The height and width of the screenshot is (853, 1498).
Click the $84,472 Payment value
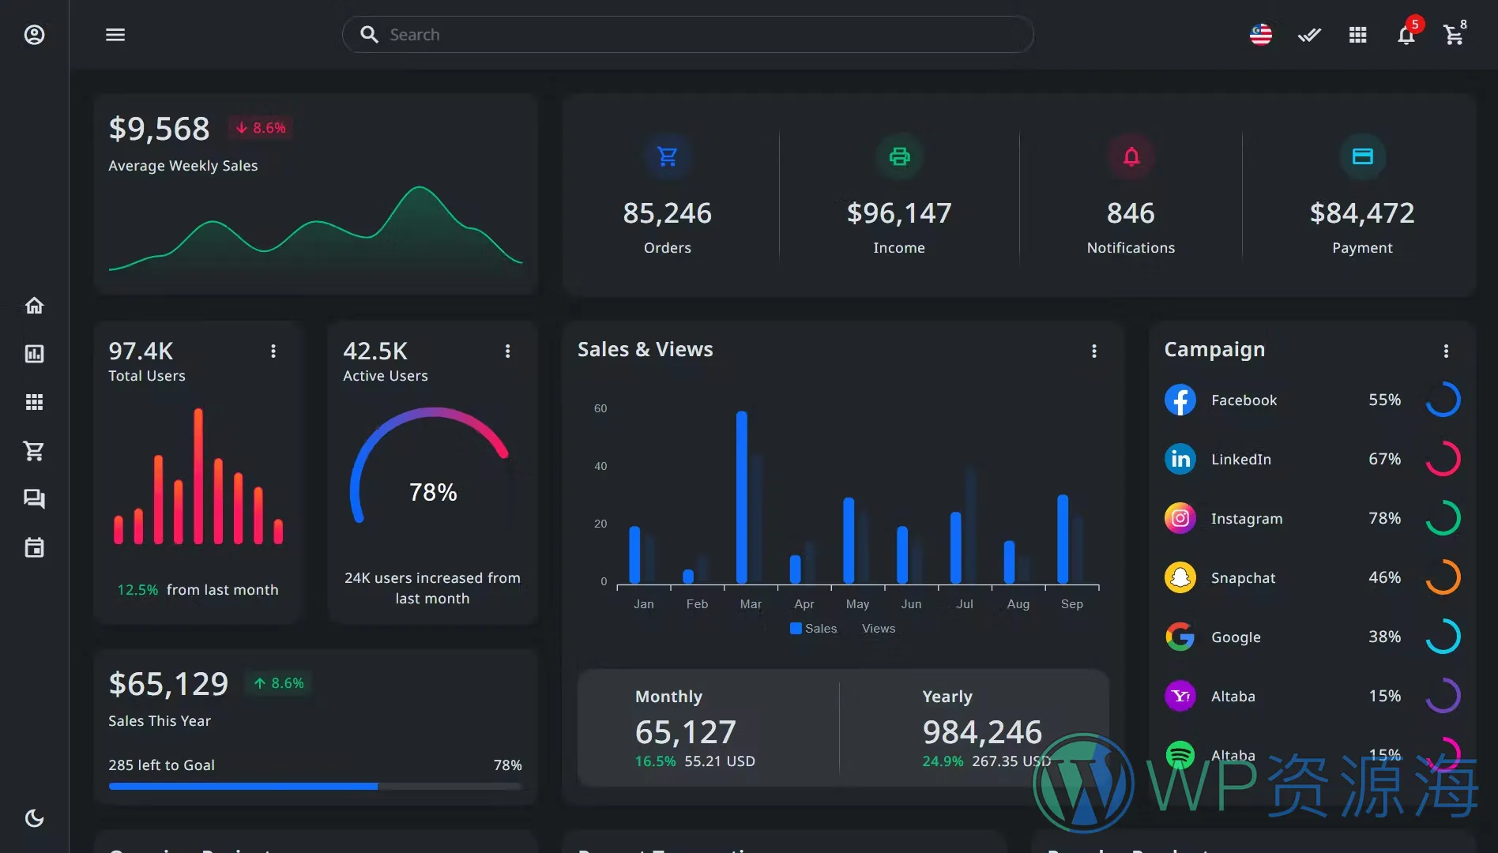1362,213
